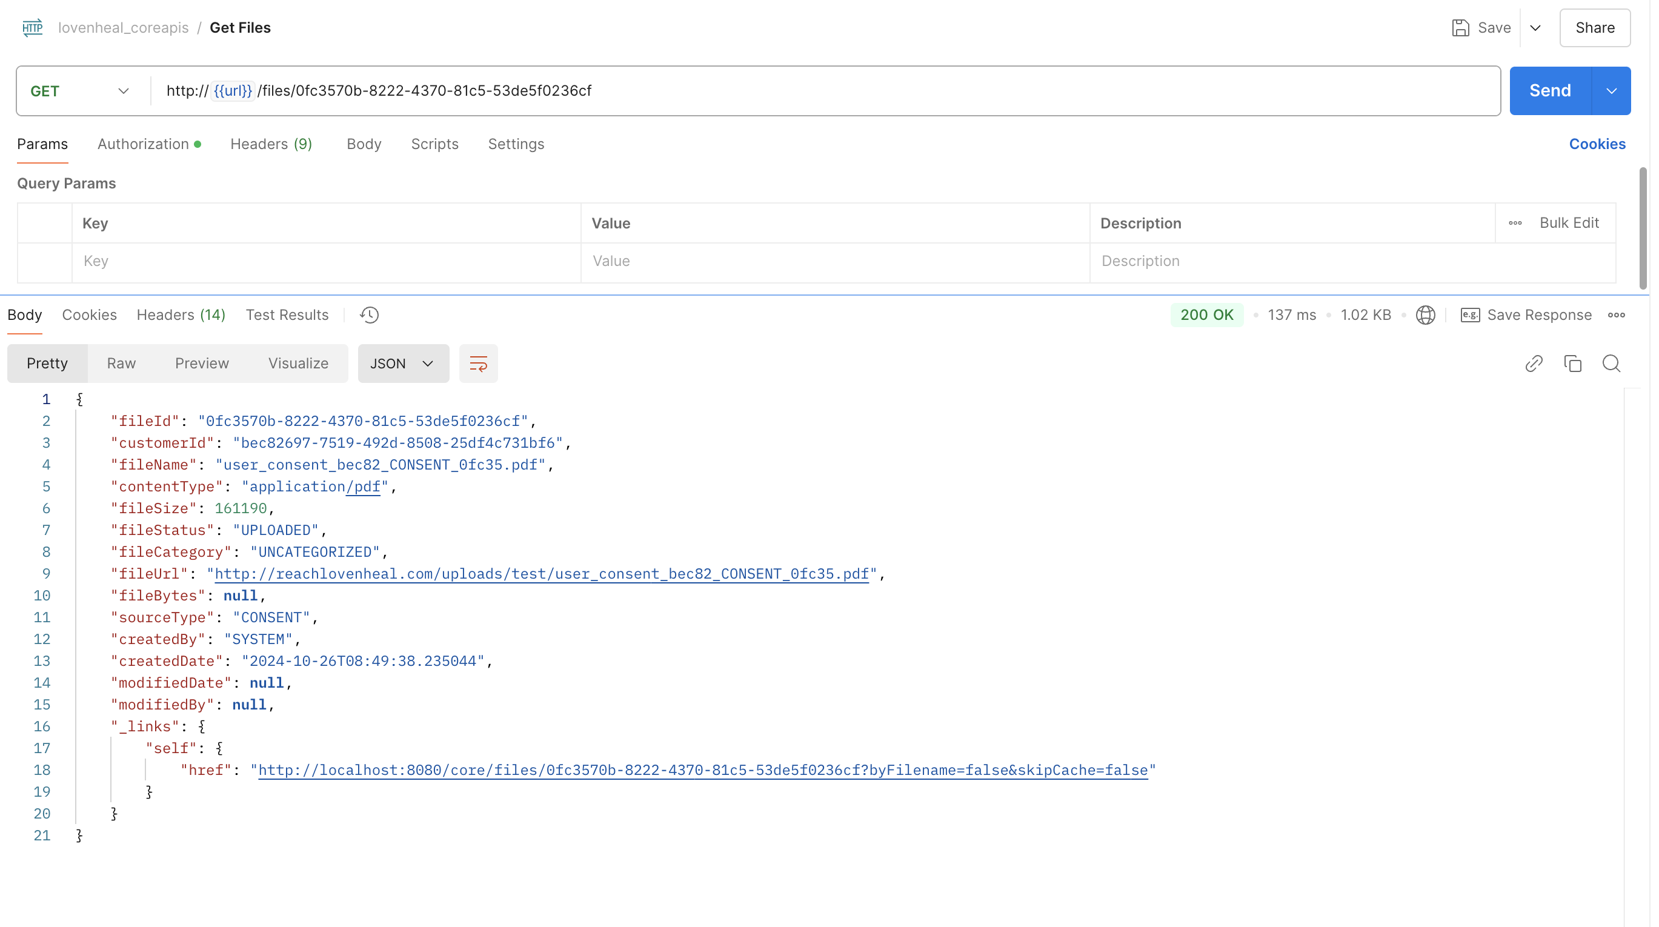Open the request Settings tab
The width and height of the screenshot is (1659, 927).
tap(516, 144)
